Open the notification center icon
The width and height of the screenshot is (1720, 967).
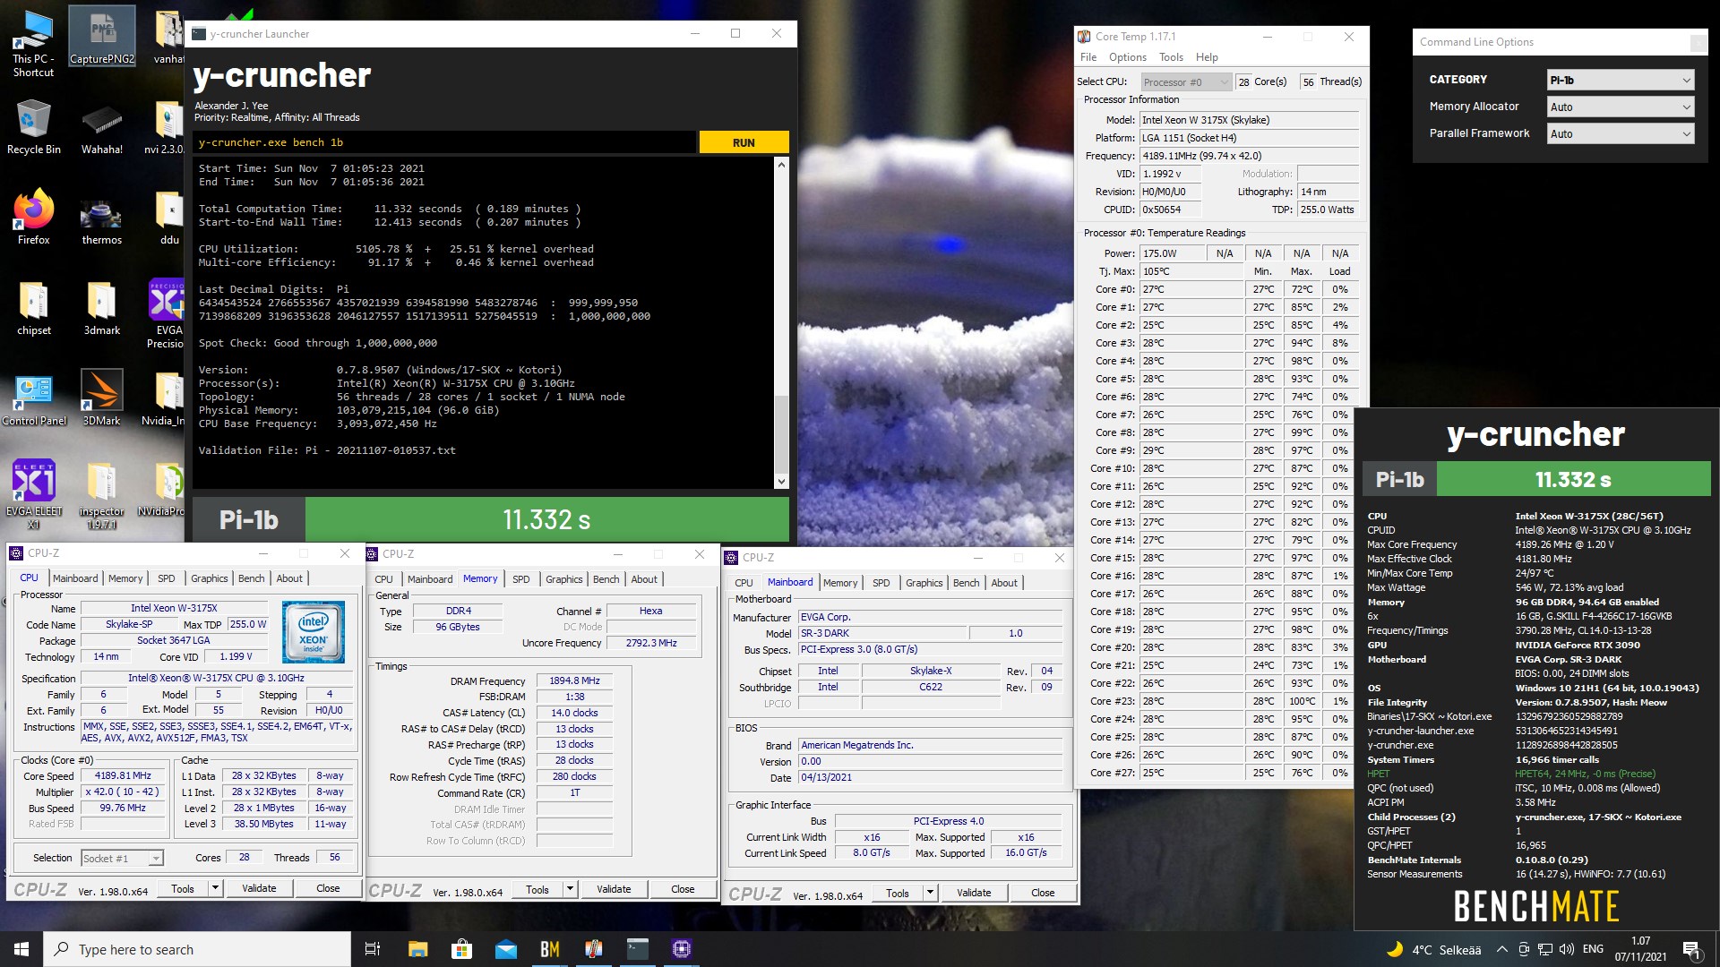coord(1692,950)
